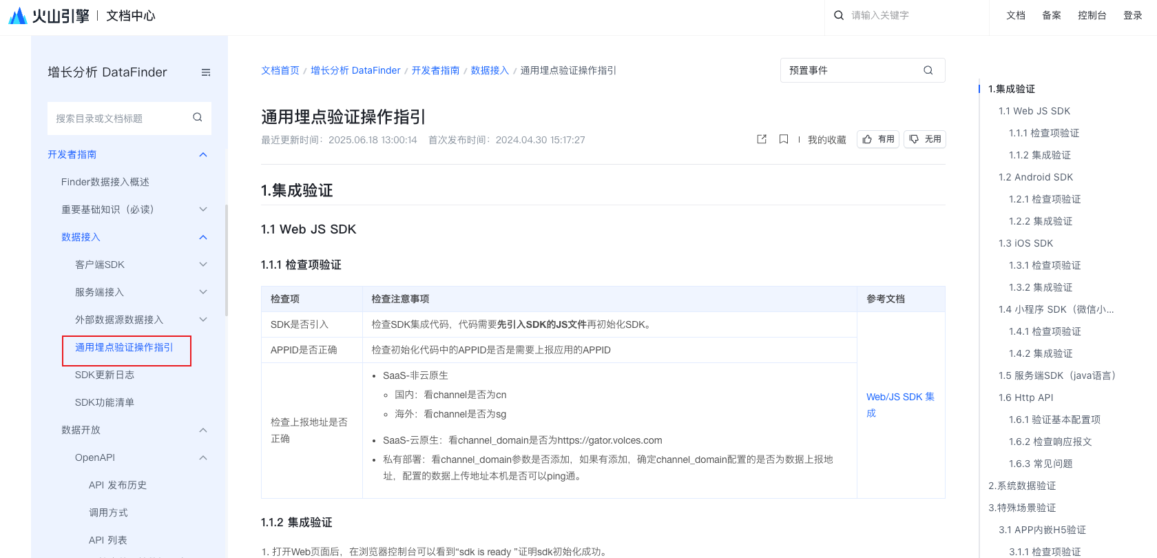The height and width of the screenshot is (558, 1157).
Task: Jump to 1.集成验证 in outline
Action: [x=1012, y=89]
